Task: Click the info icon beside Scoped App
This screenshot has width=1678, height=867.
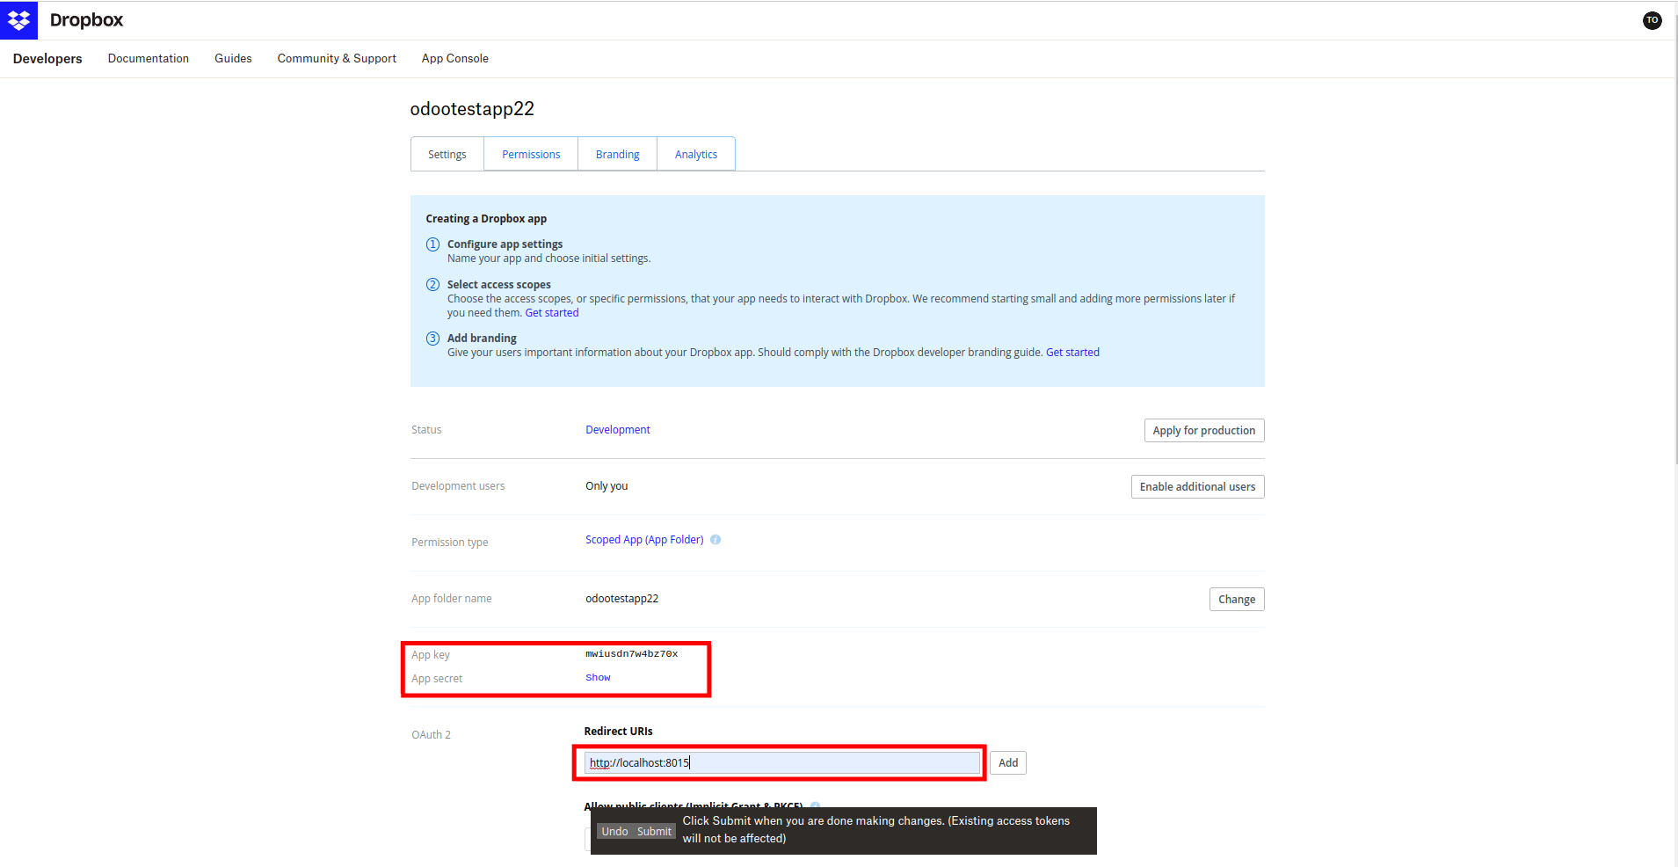Action: 716,540
